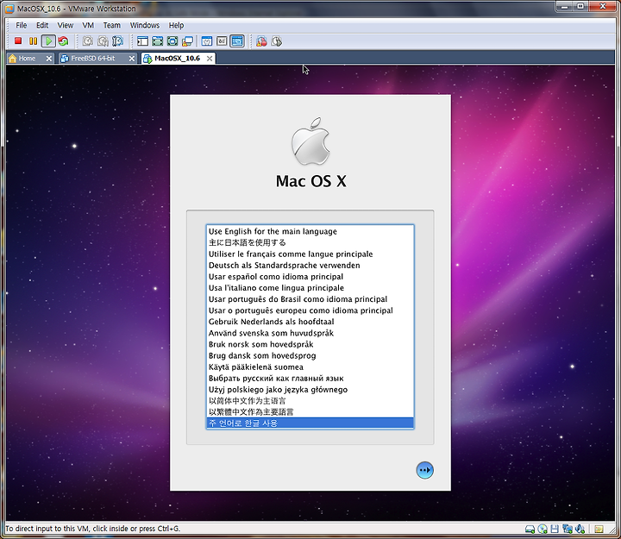The width and height of the screenshot is (621, 539).
Task: Enter Full Screen mode via toolbar icon
Action: click(172, 41)
